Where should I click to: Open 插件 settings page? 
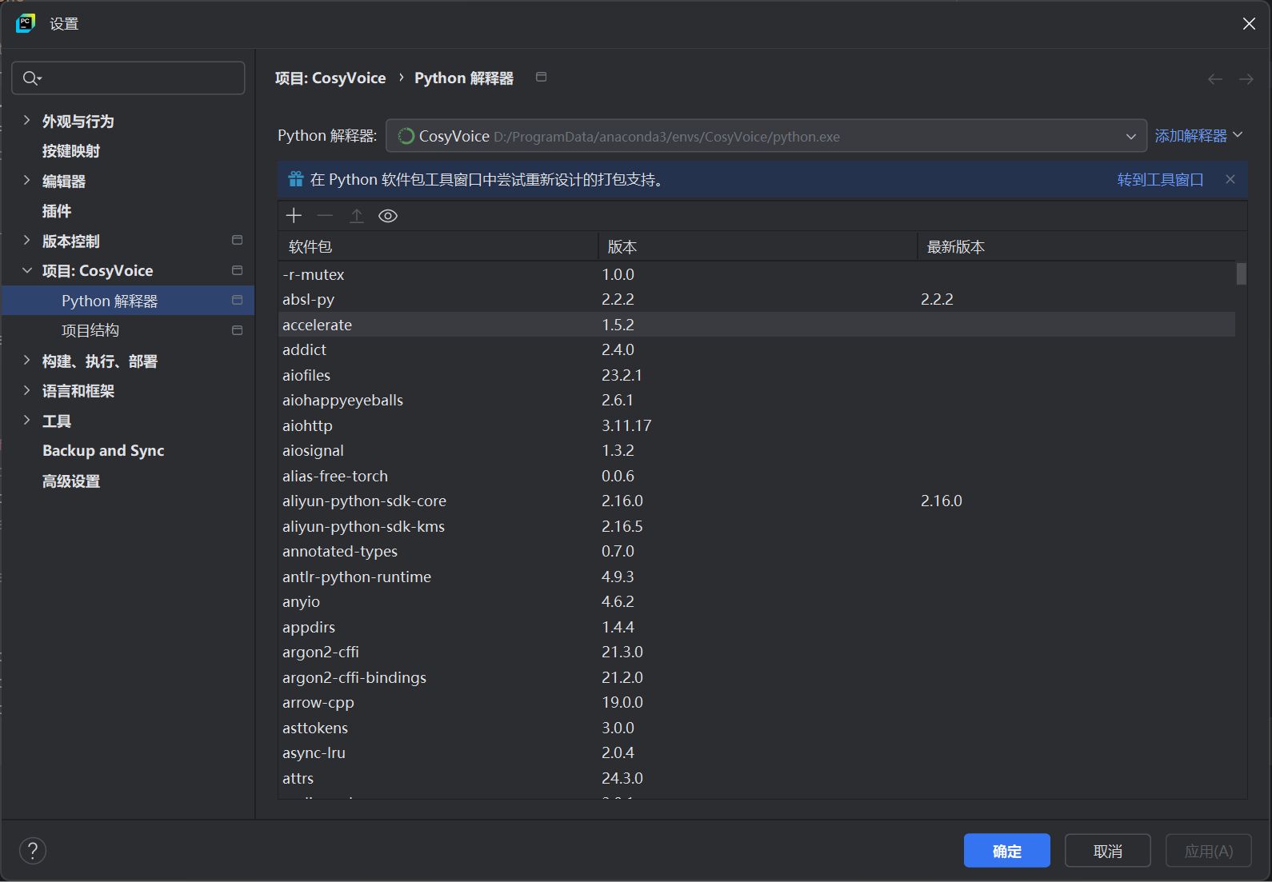click(57, 211)
